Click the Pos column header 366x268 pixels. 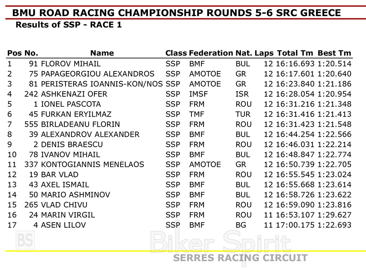[x=14, y=53]
